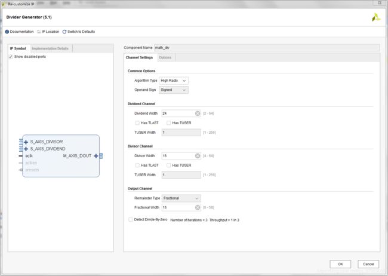388x276 pixels.
Task: Open the Documentation info icon
Action: click(7, 32)
